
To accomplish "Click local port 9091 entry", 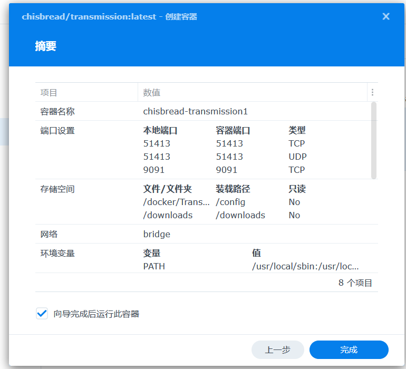I will [154, 170].
